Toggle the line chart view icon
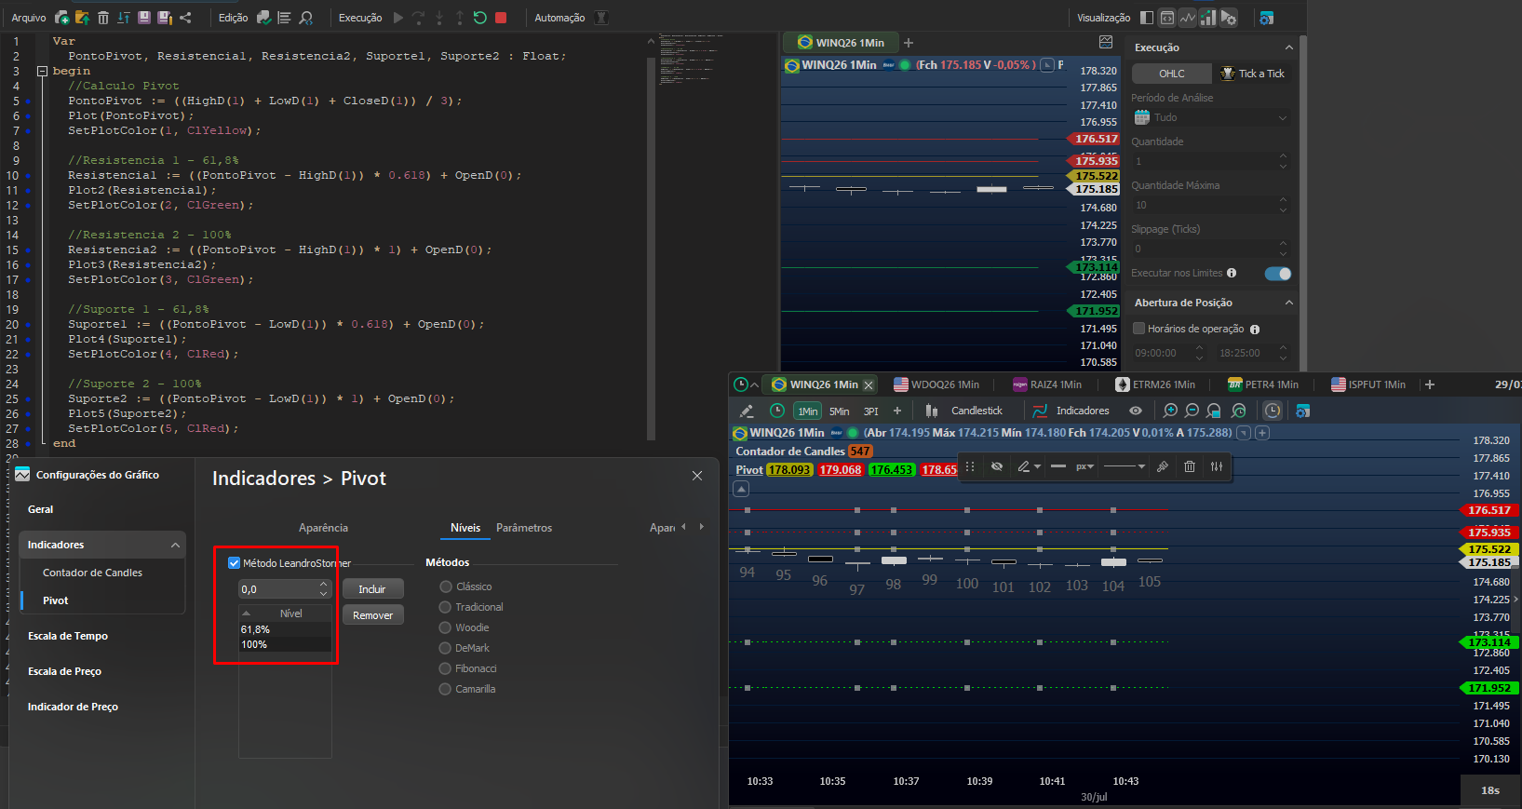The width and height of the screenshot is (1522, 809). coord(1188,18)
